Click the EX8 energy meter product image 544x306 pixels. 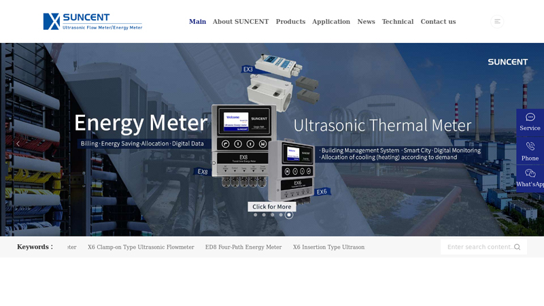pos(243,146)
